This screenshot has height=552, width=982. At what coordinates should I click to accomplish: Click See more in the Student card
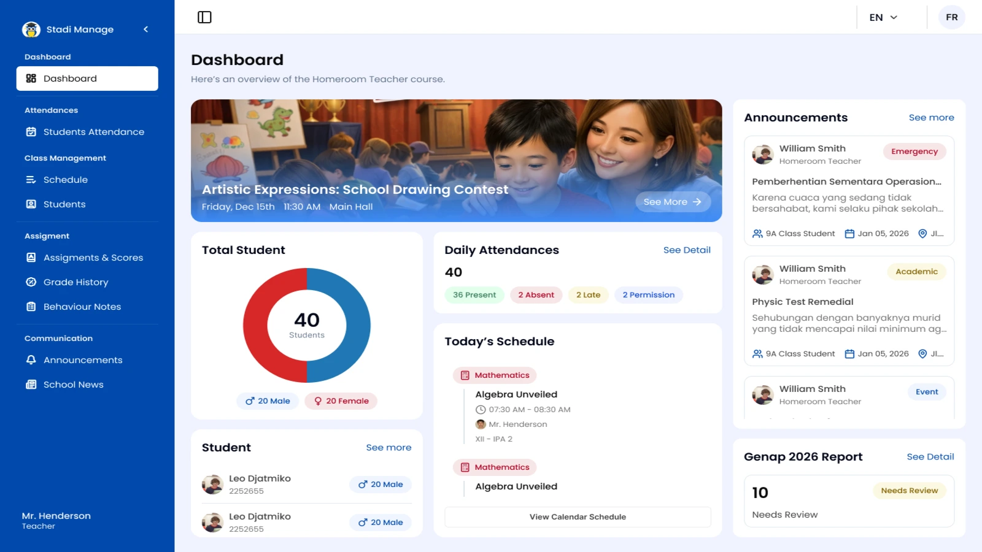(x=389, y=448)
